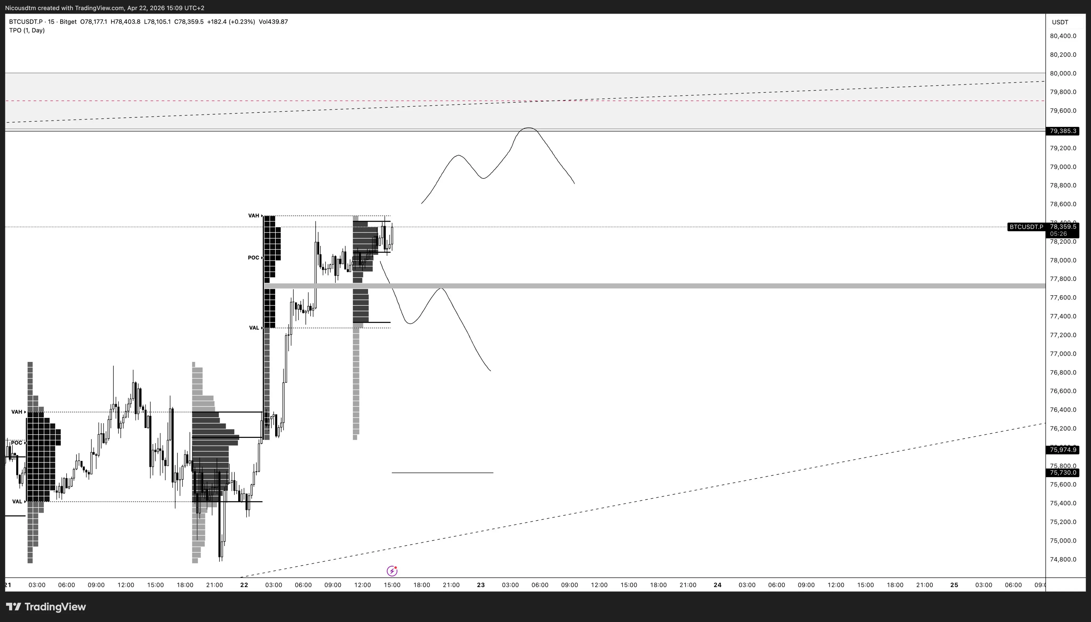Image resolution: width=1091 pixels, height=622 pixels.
Task: Open the USDT currency selector on price axis
Action: (x=1060, y=22)
